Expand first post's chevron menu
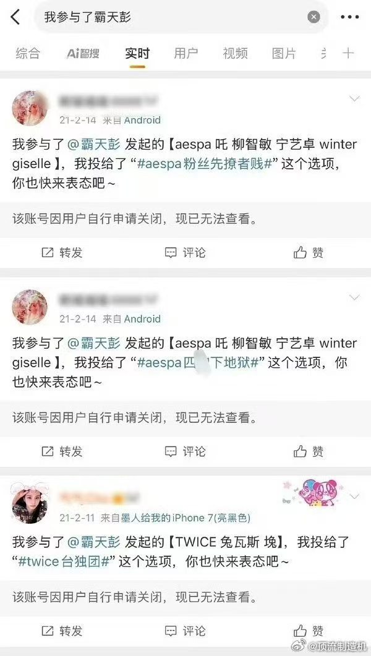Image resolution: width=371 pixels, height=656 pixels. 355,99
